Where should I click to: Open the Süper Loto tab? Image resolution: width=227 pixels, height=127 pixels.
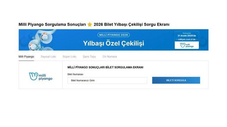tap(69, 57)
